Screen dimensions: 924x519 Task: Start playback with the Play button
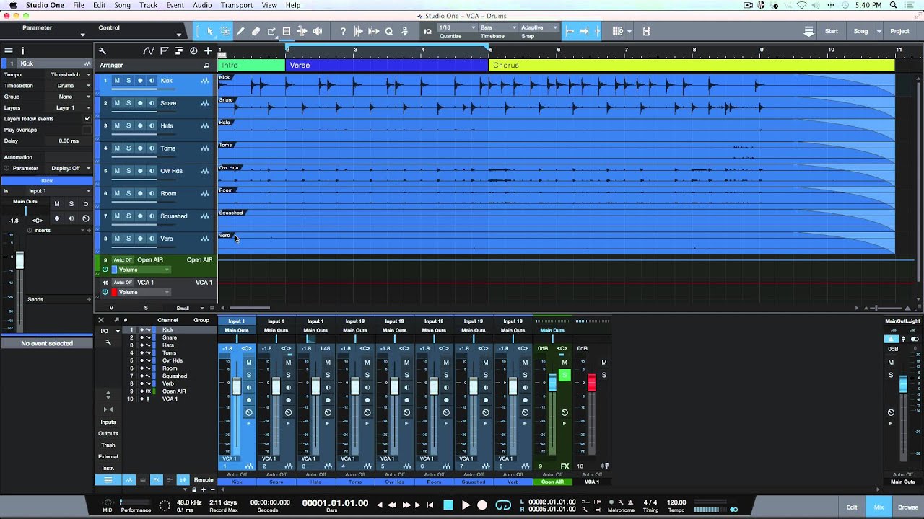466,505
